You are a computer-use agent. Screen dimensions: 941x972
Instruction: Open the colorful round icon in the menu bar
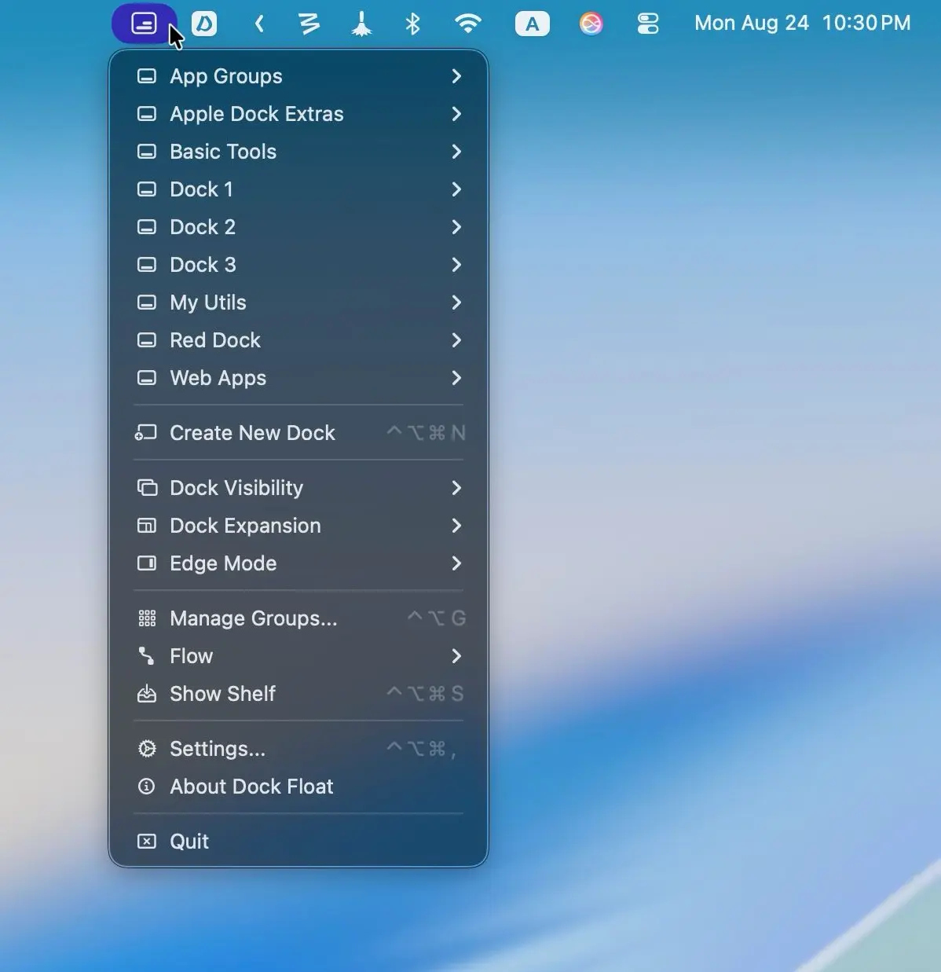(x=591, y=24)
